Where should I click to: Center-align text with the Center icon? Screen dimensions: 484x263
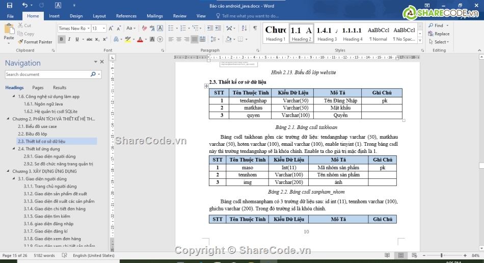179,39
